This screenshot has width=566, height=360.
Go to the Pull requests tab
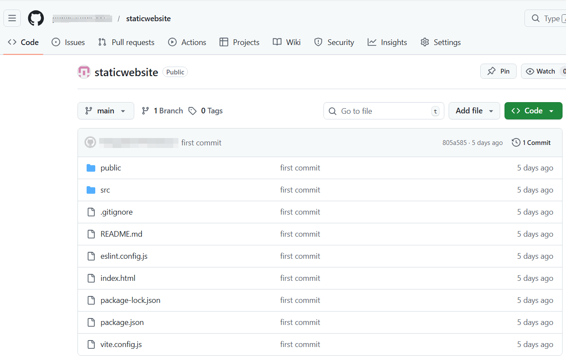coord(126,42)
